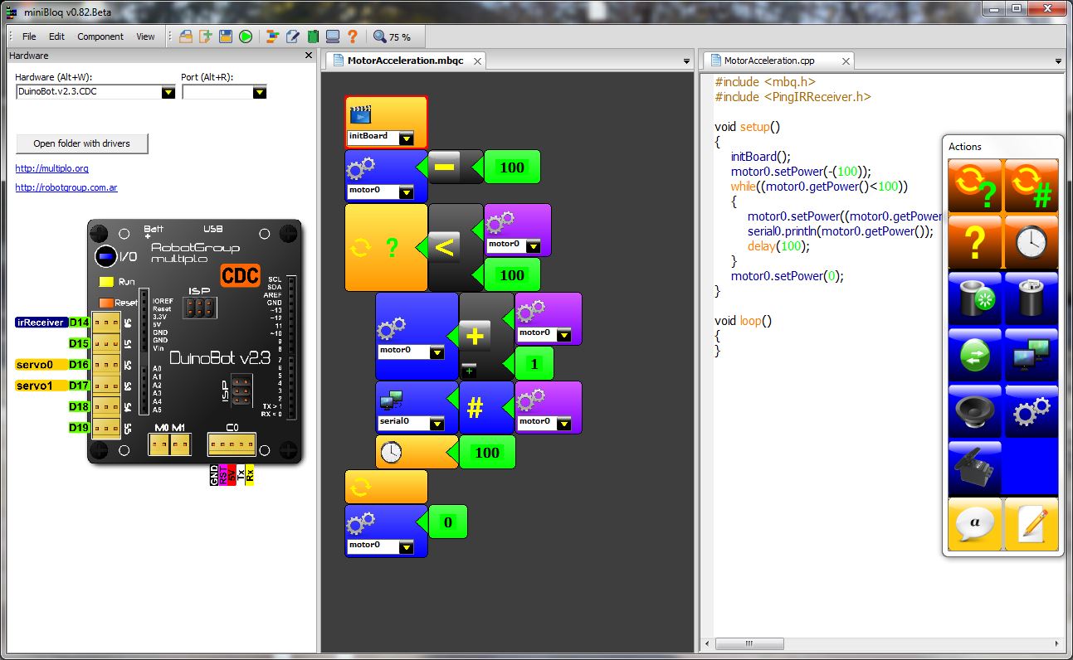Pick the if question mark action block
This screenshot has height=660, width=1073.
pos(975,242)
